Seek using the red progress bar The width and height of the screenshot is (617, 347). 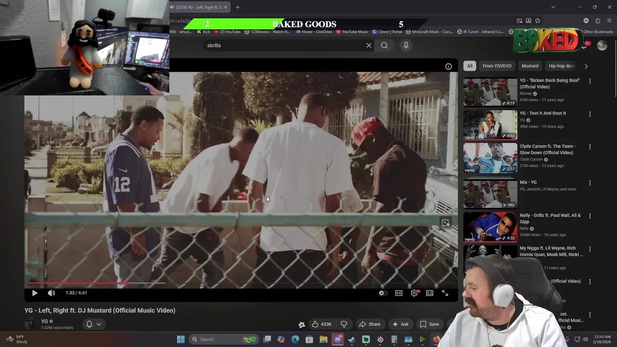(x=77, y=283)
